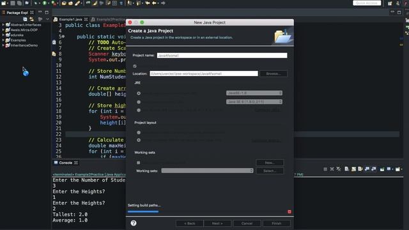Click the Open Perspective icon near Quick Access

pyautogui.click(x=390, y=3)
